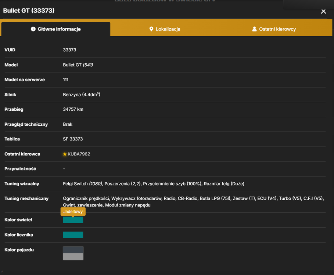Switch to the Główne informacje tab

[56, 29]
